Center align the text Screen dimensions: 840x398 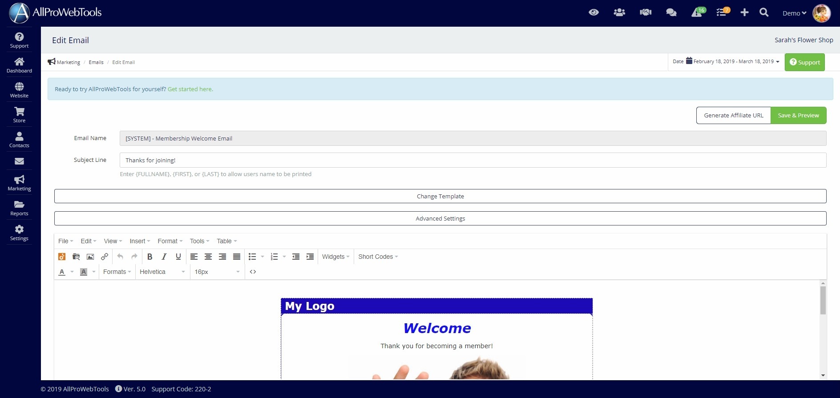[x=208, y=257]
